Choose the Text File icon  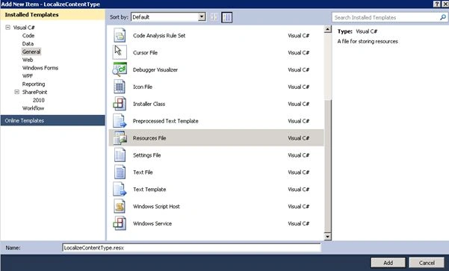point(120,172)
